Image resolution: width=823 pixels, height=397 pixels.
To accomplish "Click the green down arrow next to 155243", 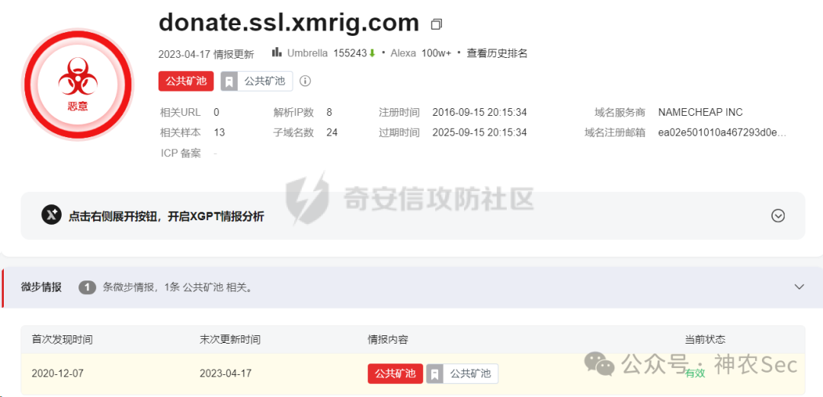I will coord(372,53).
